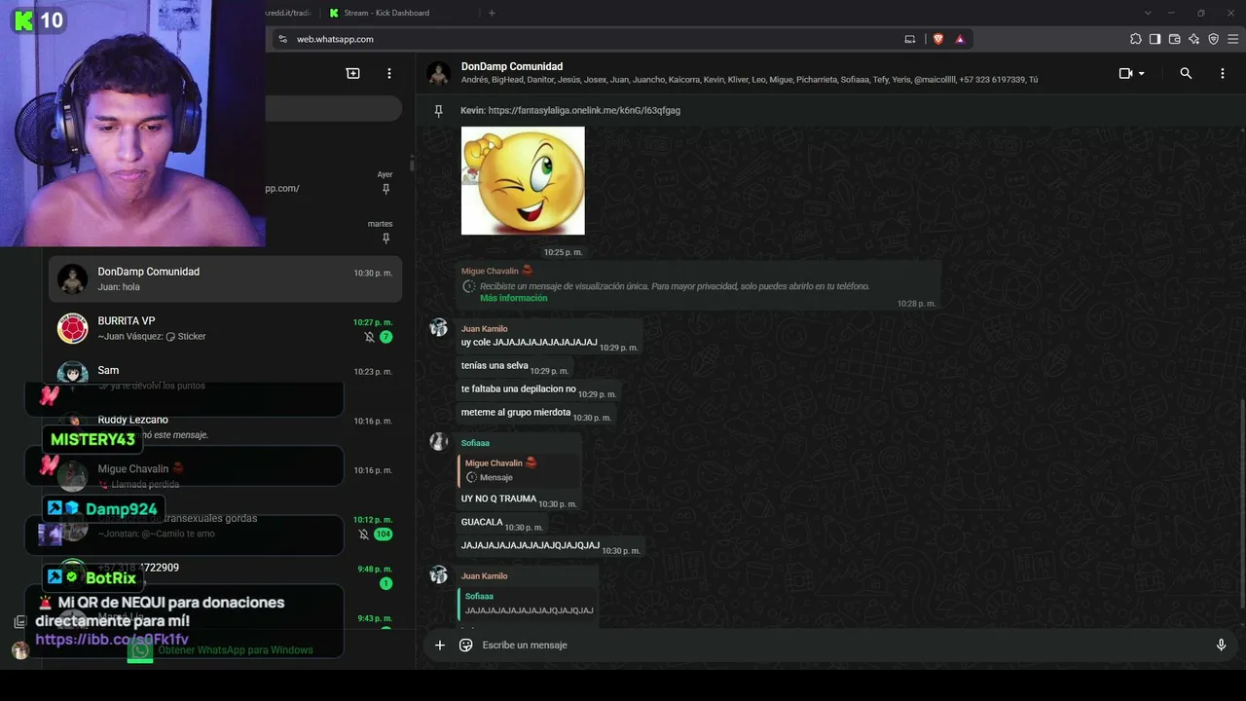Open your profile picture in the bottom-left sidebar
Viewport: 1246px width, 701px height.
coord(19,650)
